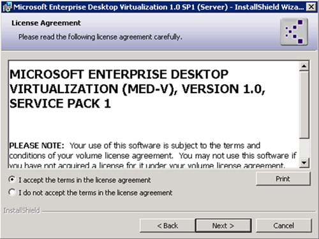The width and height of the screenshot is (319, 239).
Task: Select the accept license terms radio button
Action: (x=12, y=180)
